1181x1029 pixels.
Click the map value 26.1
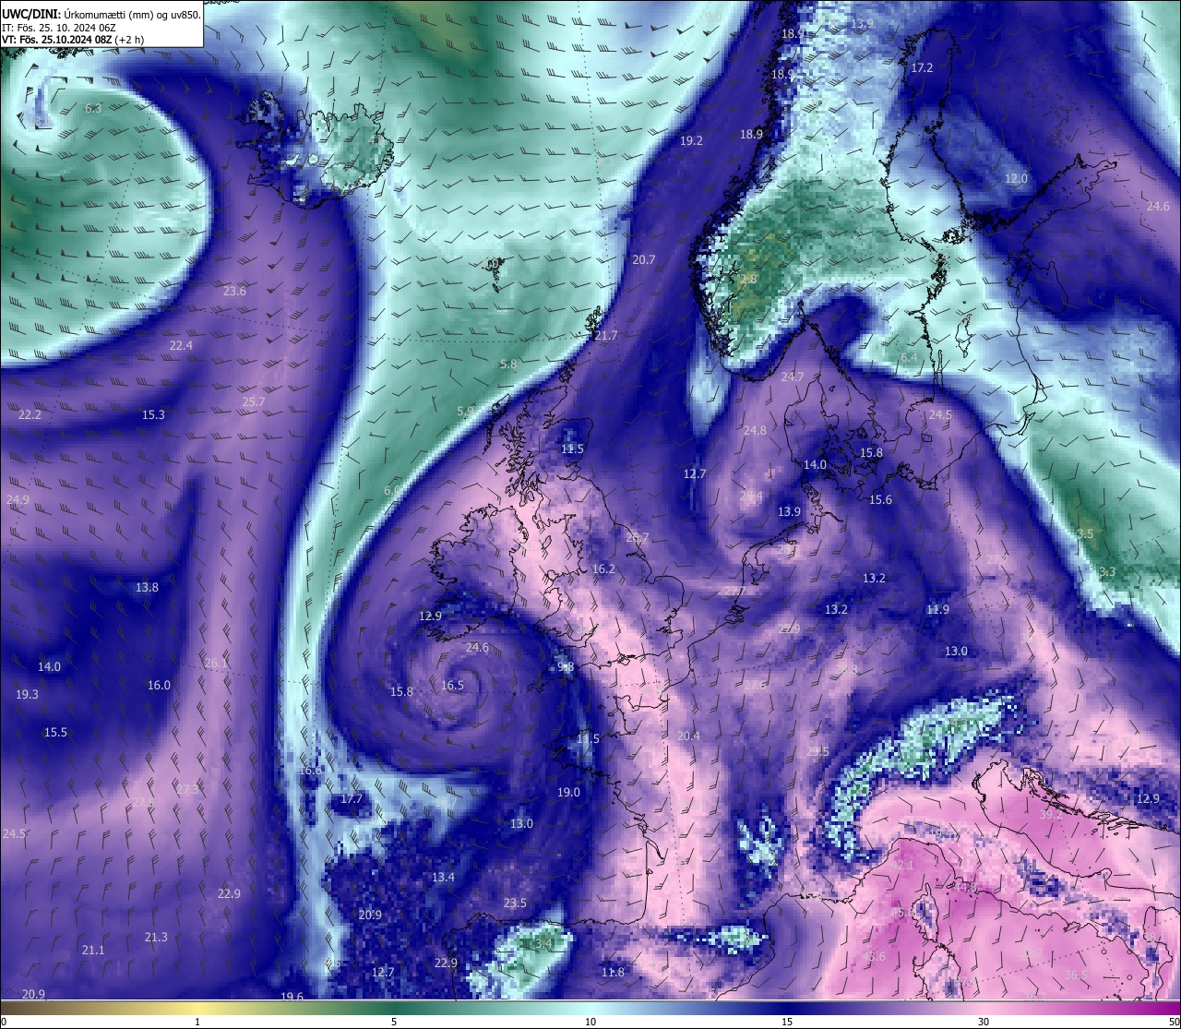(x=215, y=663)
